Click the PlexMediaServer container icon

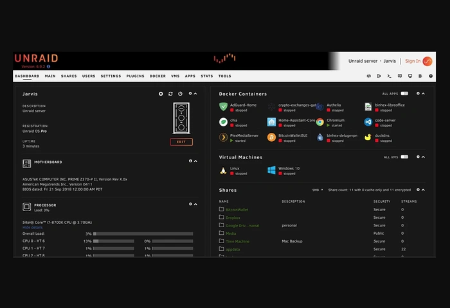click(223, 137)
